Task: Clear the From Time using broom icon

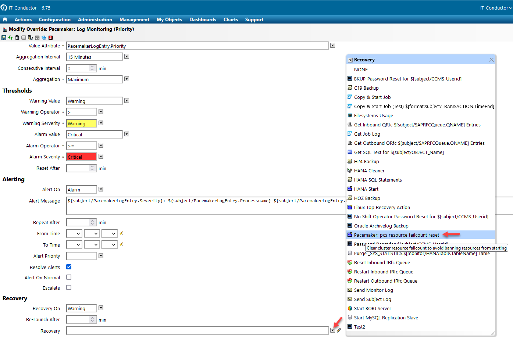Action: (121, 233)
